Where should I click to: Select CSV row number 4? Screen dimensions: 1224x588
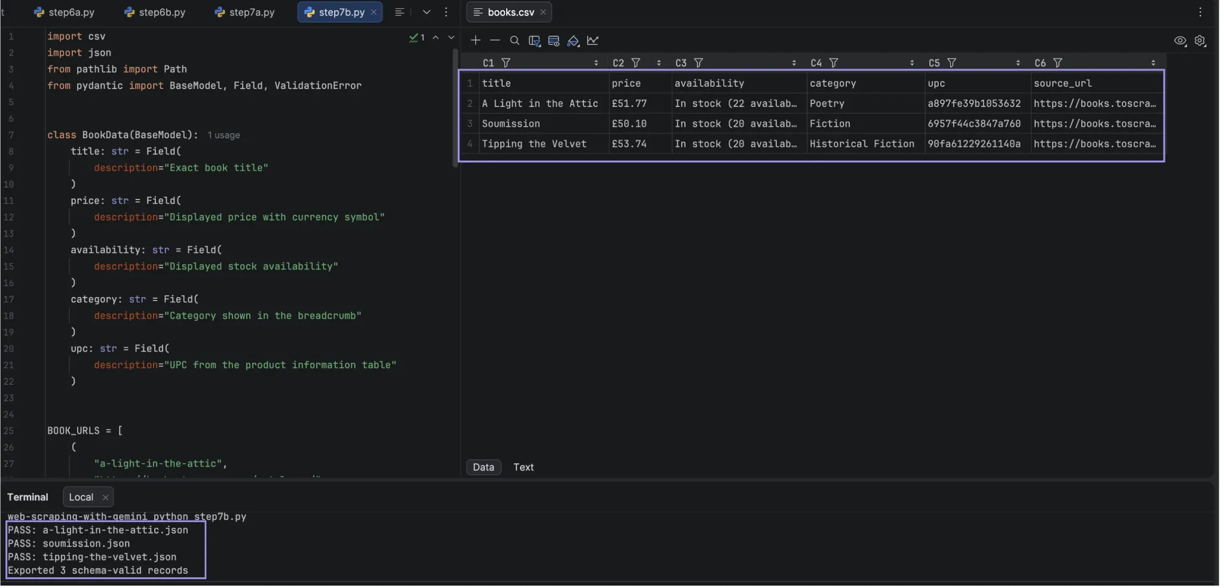470,144
